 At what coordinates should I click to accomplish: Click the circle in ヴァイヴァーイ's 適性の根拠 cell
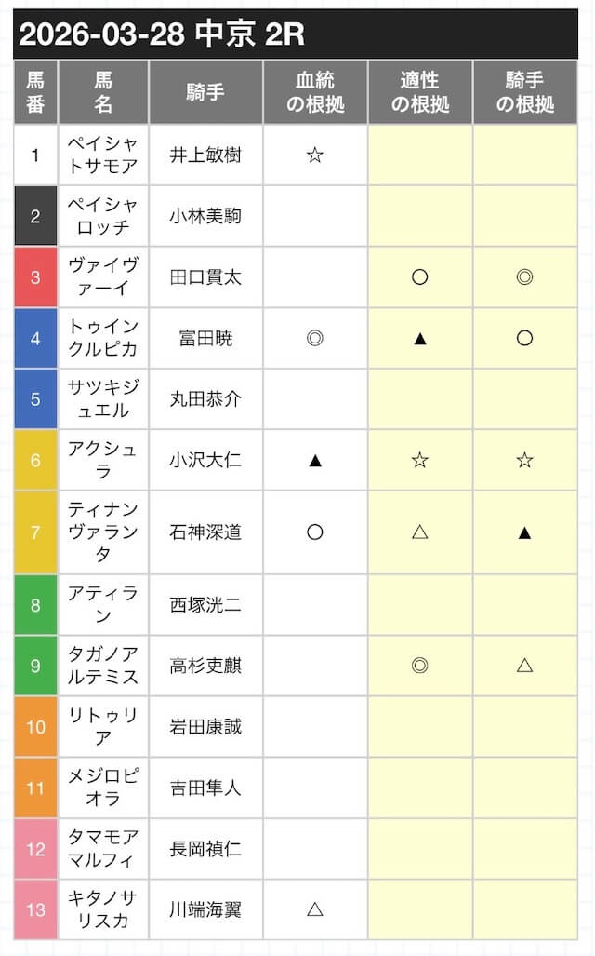419,276
